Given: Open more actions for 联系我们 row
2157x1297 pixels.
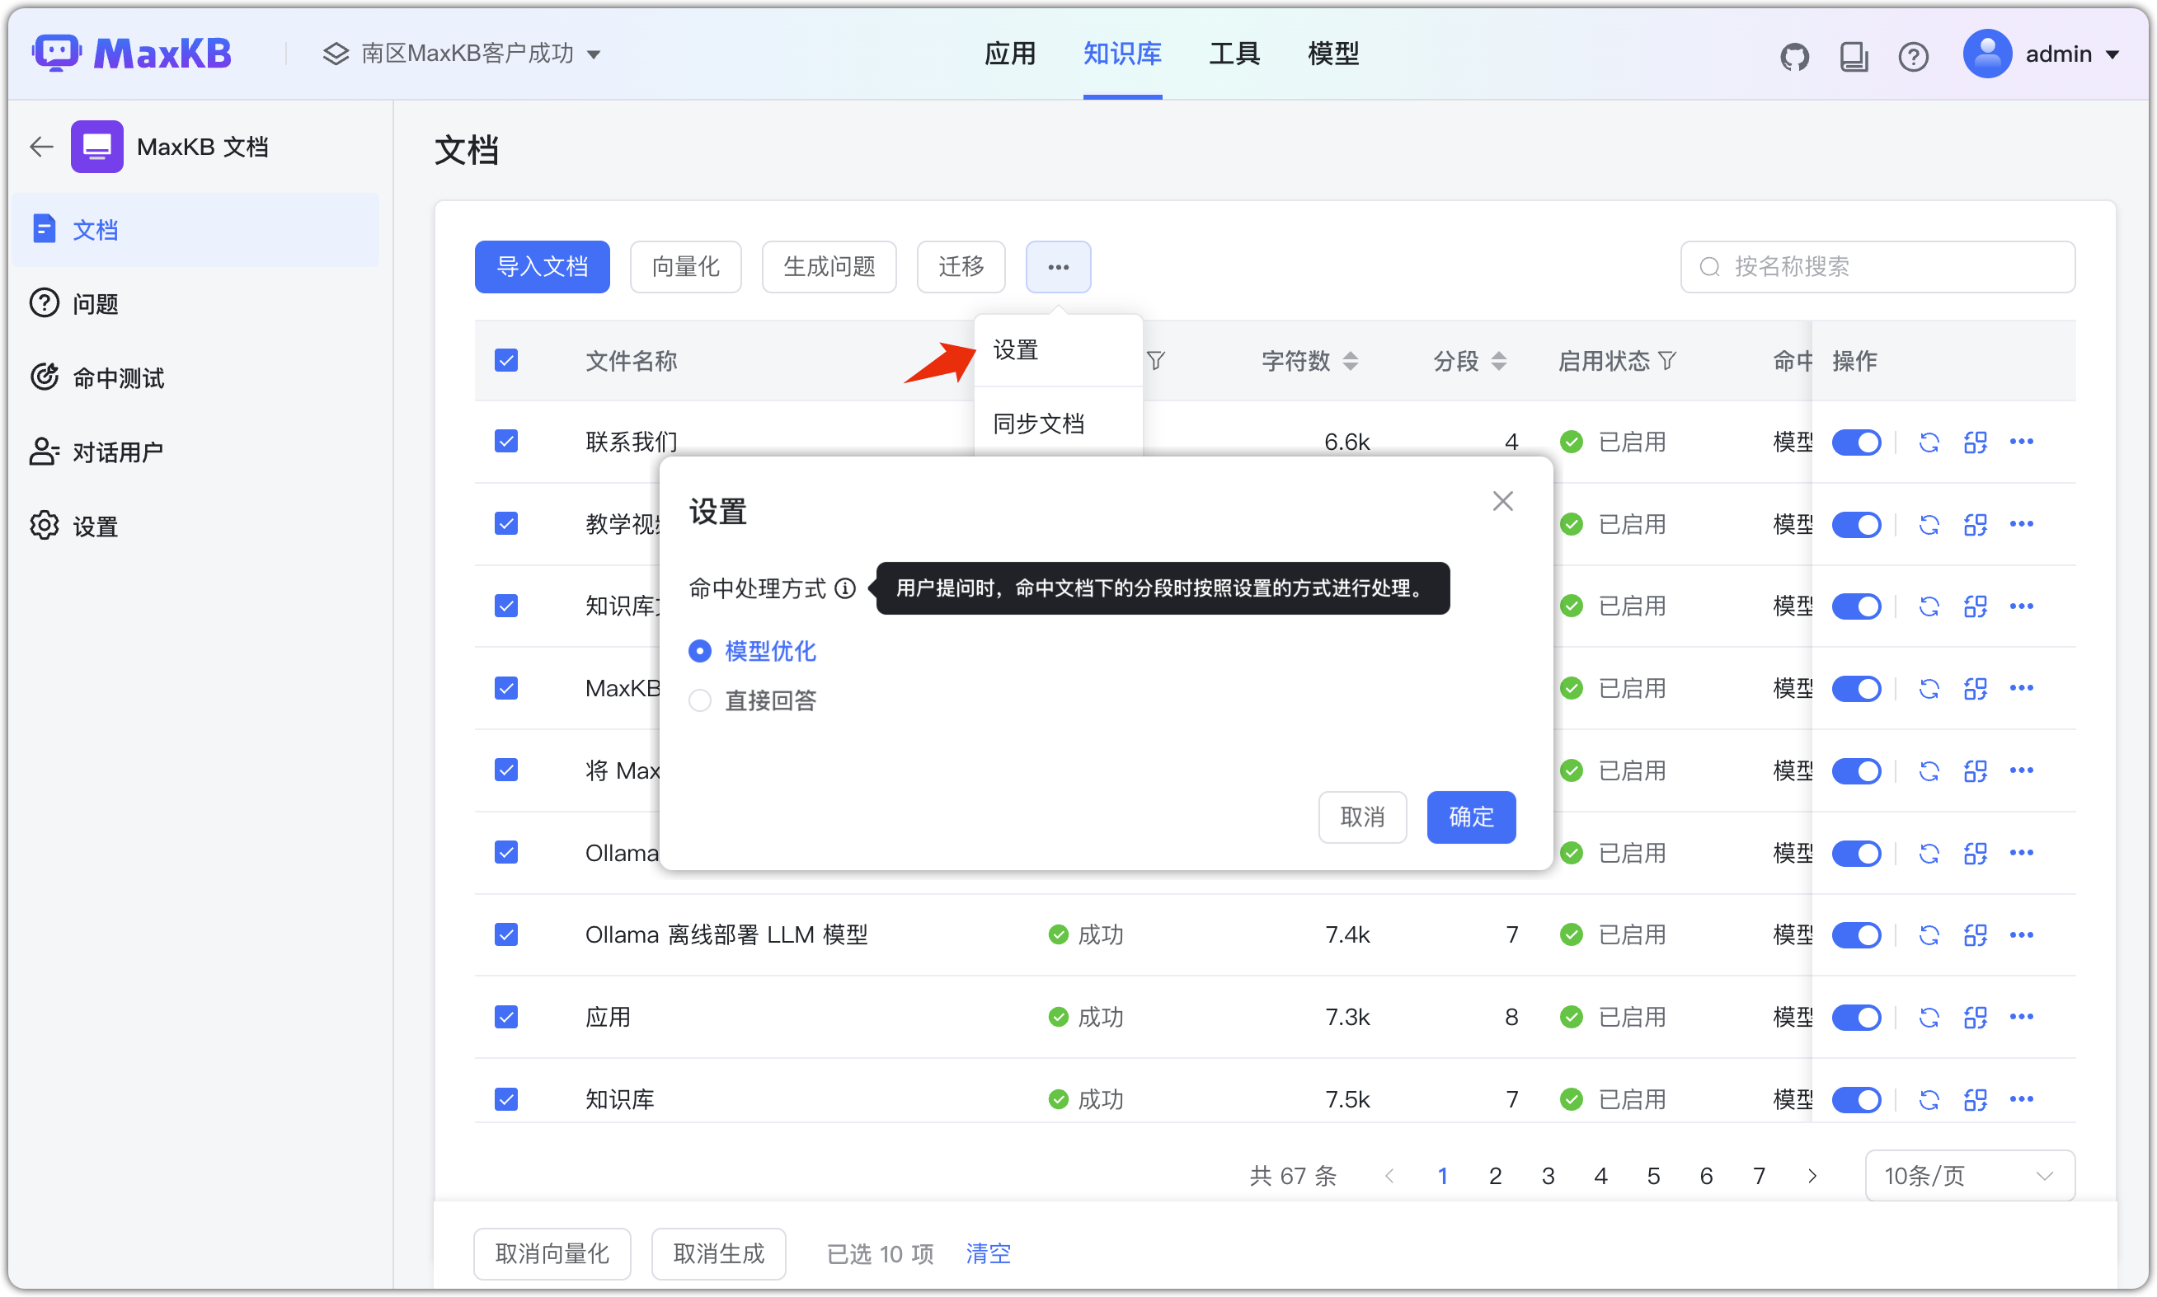Looking at the screenshot, I should coord(2022,442).
